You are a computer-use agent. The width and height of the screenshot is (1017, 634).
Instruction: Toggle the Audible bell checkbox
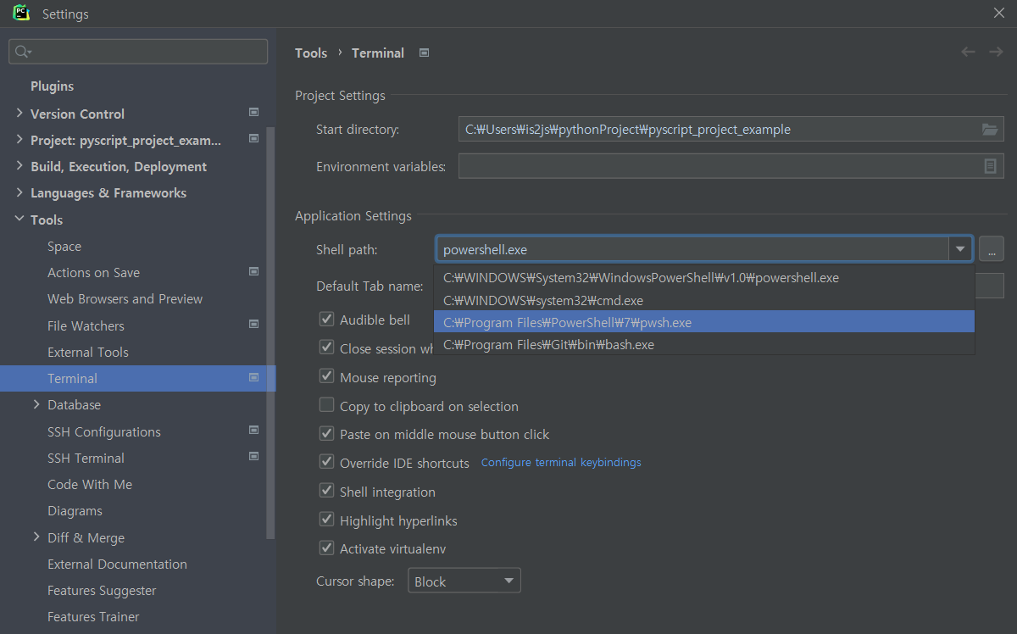tap(326, 319)
